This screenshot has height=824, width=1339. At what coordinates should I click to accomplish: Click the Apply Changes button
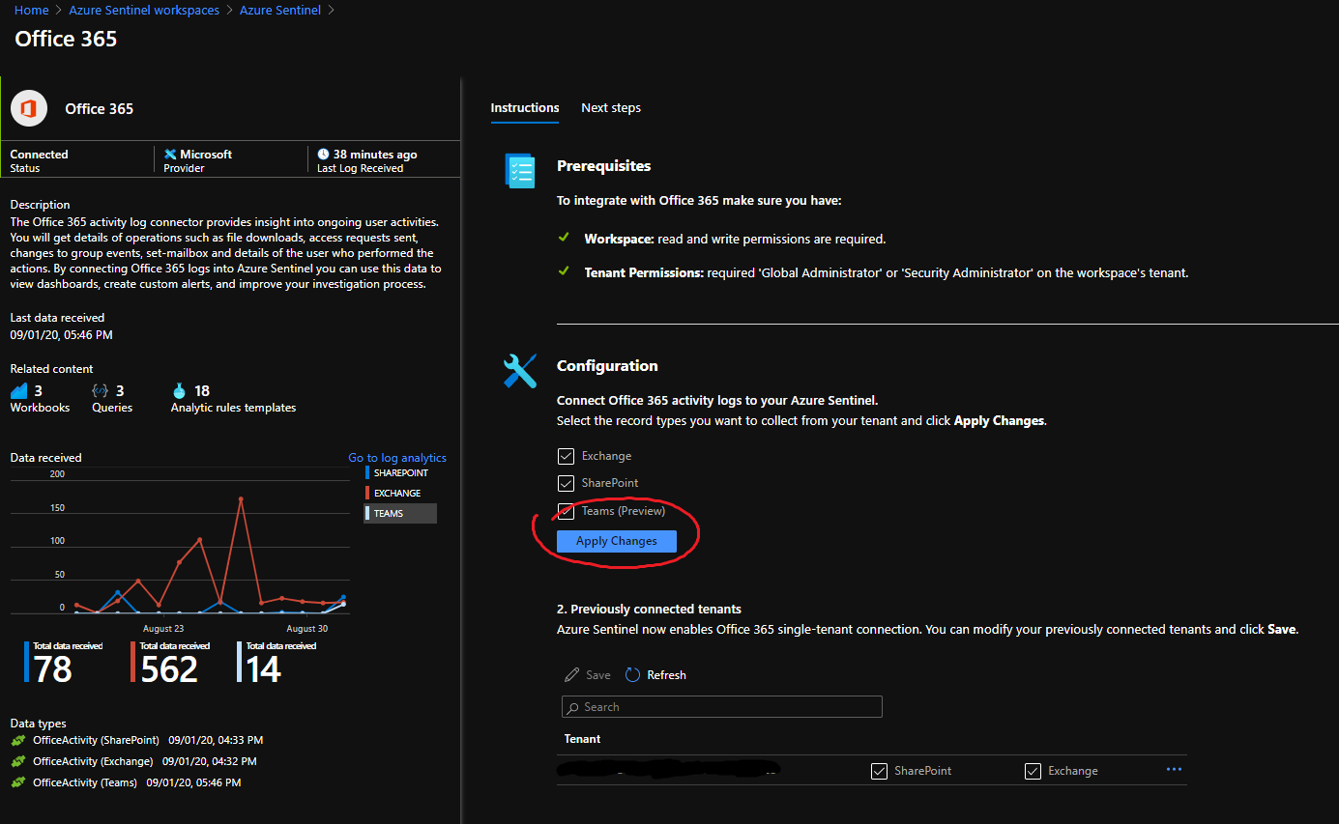click(617, 541)
